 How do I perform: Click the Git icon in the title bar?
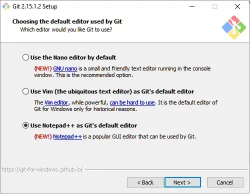tap(6, 6)
